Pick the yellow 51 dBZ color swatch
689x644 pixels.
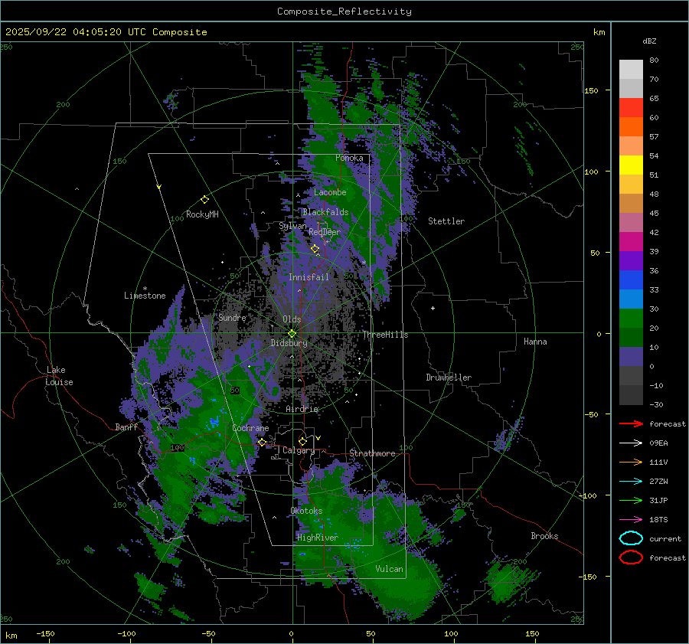click(631, 165)
